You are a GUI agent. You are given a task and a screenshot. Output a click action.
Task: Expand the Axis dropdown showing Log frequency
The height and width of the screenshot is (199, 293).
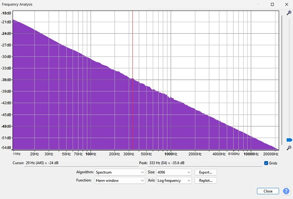174,181
